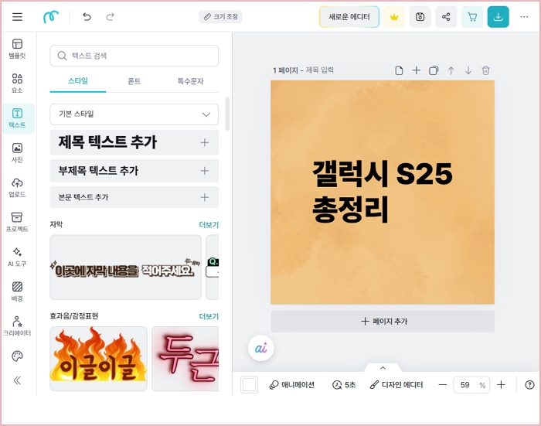This screenshot has width=541, height=426.
Task: Expand the 기본 스타일 dropdown
Action: click(x=134, y=114)
